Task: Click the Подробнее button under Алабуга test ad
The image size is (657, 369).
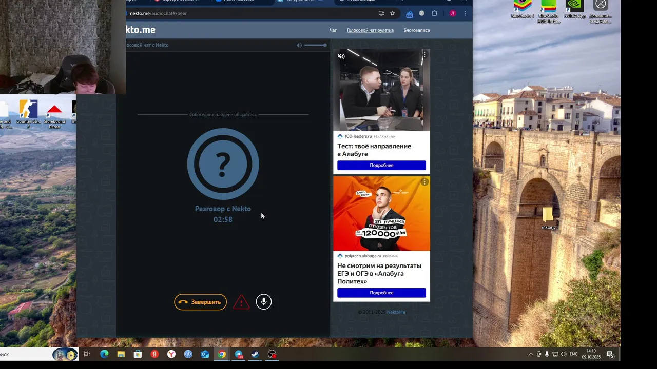Action: tap(381, 166)
